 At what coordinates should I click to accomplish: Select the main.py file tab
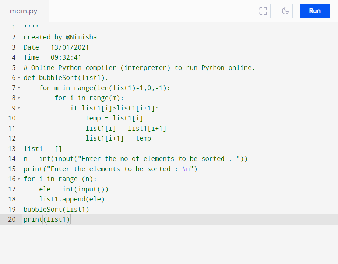[24, 11]
